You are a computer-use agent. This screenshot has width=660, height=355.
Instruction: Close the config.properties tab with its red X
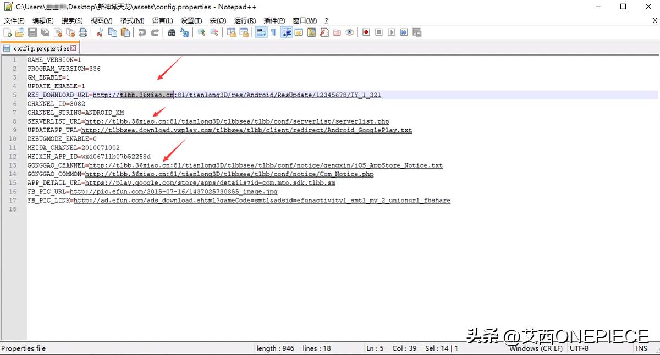[74, 48]
